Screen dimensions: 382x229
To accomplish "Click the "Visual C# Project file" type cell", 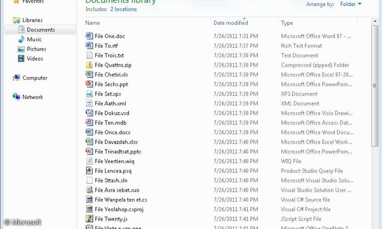I will point(306,209).
